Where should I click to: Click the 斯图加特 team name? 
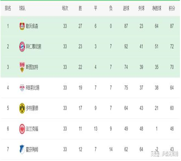click(32, 67)
